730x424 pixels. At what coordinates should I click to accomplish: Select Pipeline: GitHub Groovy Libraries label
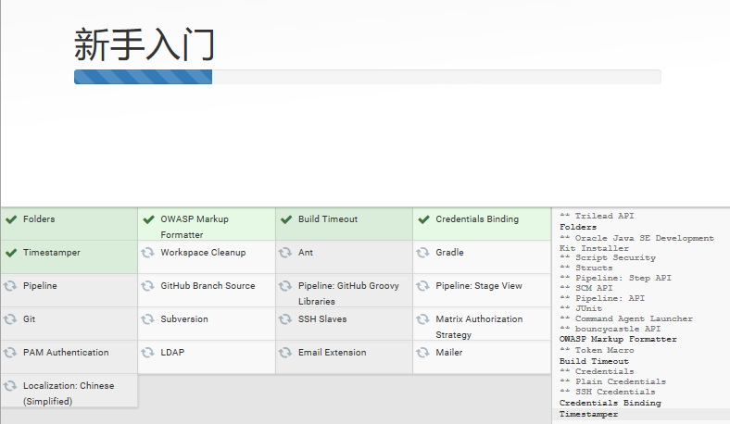pos(348,293)
